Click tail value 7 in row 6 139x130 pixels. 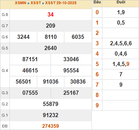click(121, 74)
